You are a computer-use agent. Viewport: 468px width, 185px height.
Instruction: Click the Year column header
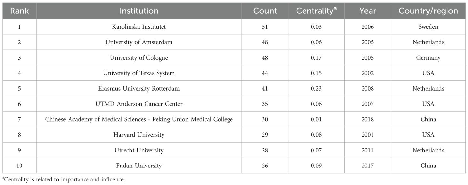[367, 11]
